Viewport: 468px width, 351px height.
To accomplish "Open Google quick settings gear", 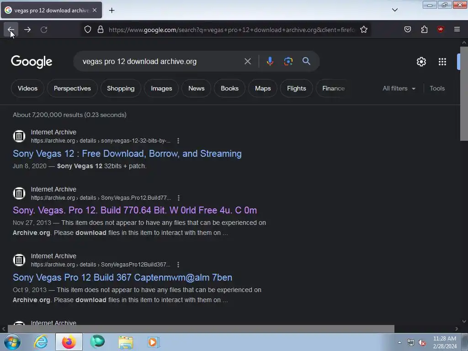I will 421,62.
